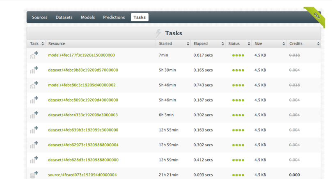332x179 pixels.
Task: Open link source/4feaed073c192094d0000004
Action: tap(82, 175)
